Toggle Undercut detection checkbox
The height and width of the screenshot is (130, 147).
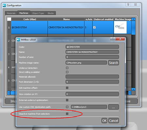pos(67,68)
